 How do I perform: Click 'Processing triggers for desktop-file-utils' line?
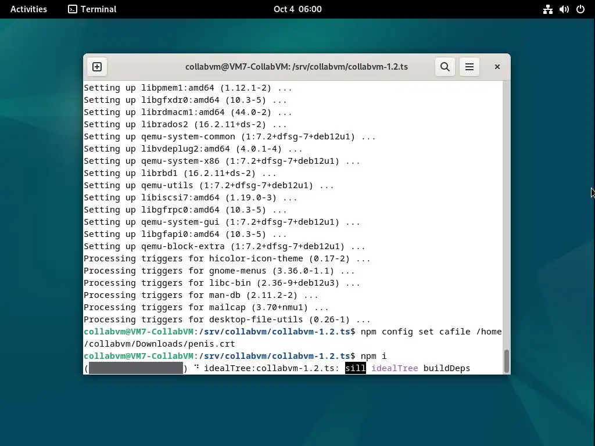[227, 319]
